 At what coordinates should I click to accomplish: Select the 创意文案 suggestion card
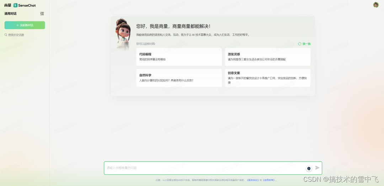(x=267, y=78)
